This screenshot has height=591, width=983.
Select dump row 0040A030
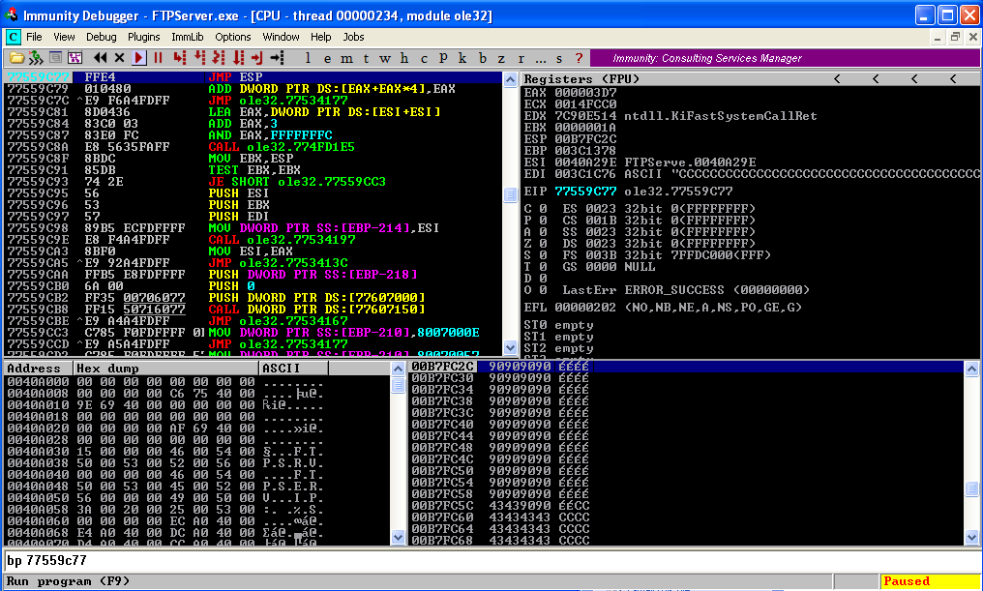click(x=196, y=452)
